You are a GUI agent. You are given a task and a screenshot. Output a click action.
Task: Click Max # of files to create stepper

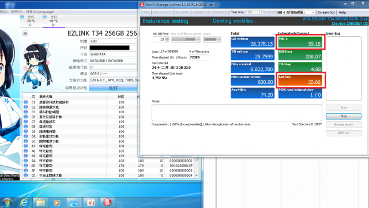tap(198, 39)
